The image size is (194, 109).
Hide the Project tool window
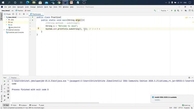coord(27,14)
